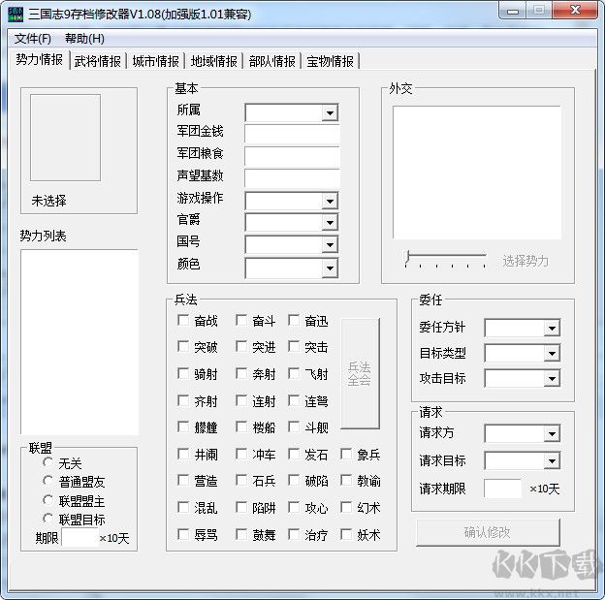Open the 宝物情报 tab
This screenshot has width=605, height=600.
tap(331, 61)
